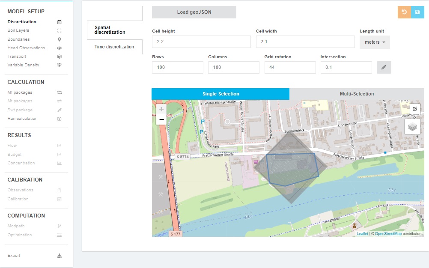Click the Grid rotation input field
The height and width of the screenshot is (268, 429).
[x=290, y=67]
